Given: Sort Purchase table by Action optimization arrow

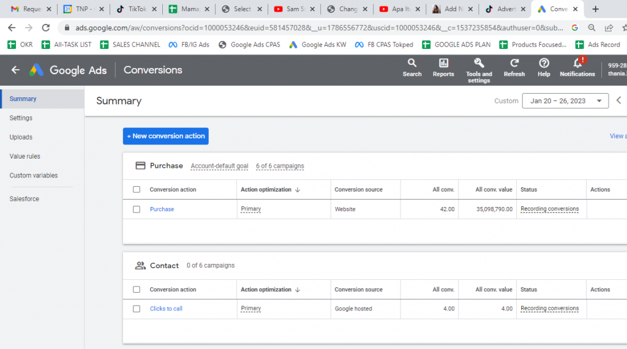Looking at the screenshot, I should [x=298, y=190].
